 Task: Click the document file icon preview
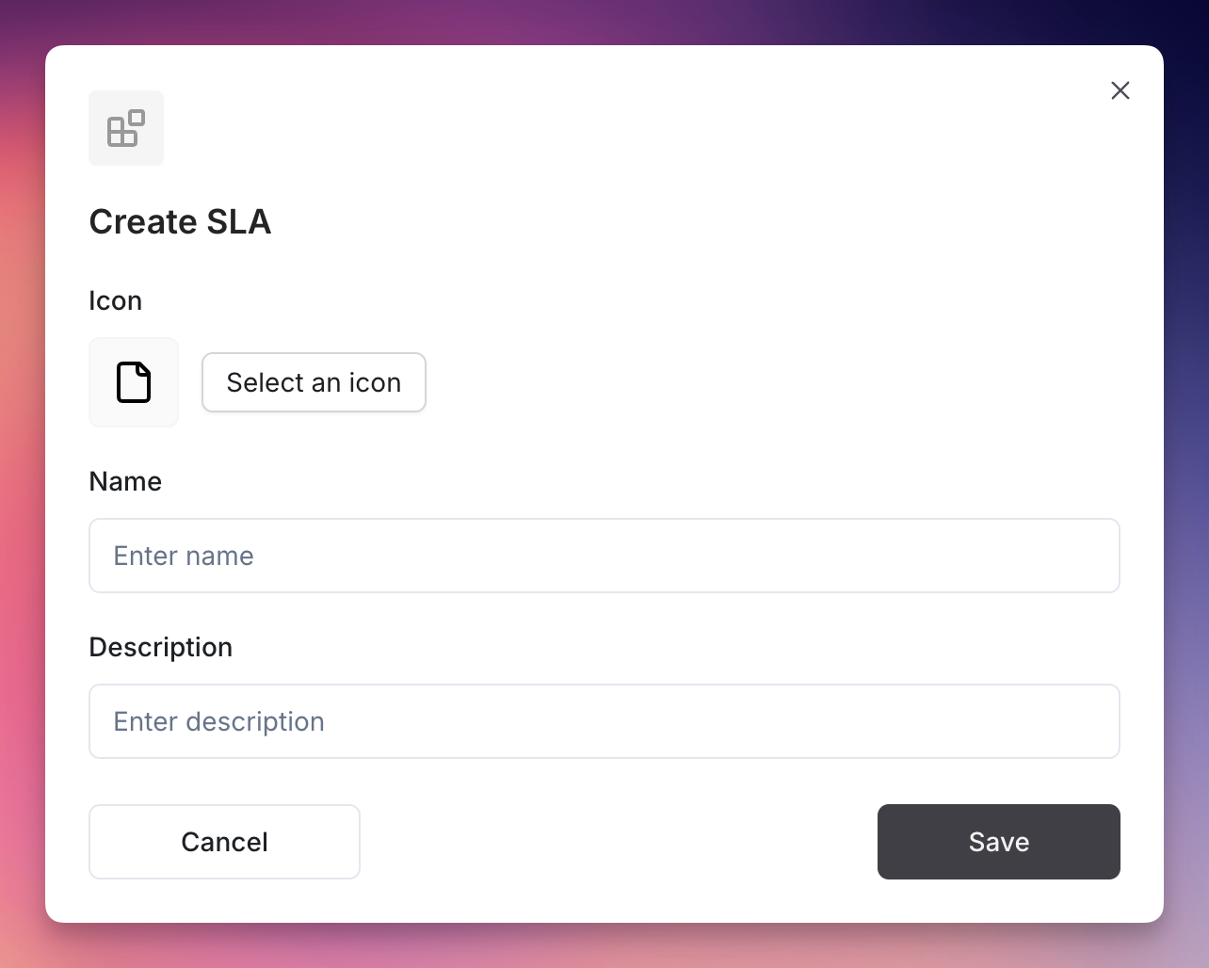click(134, 382)
